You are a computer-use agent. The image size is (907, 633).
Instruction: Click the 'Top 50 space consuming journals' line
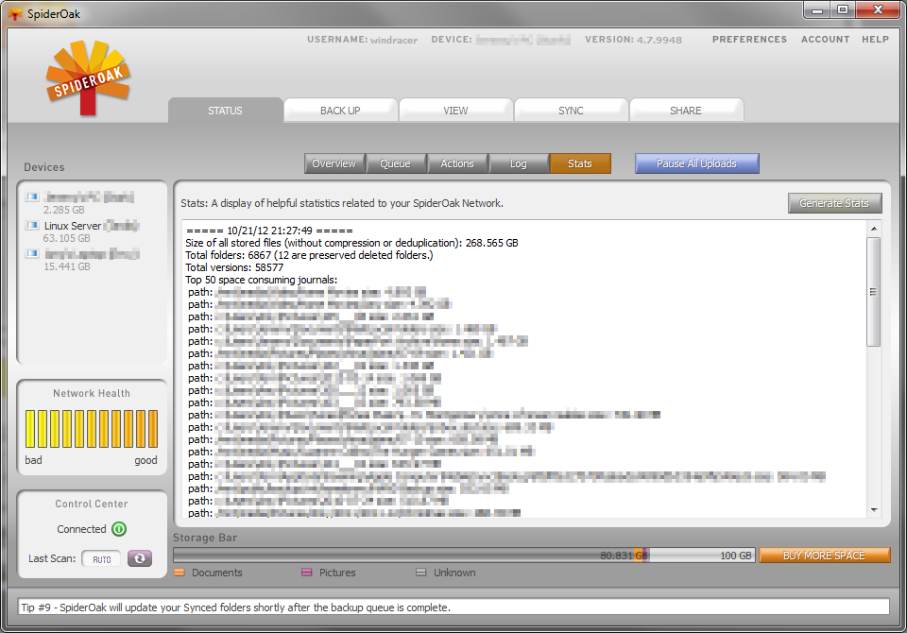[x=261, y=280]
